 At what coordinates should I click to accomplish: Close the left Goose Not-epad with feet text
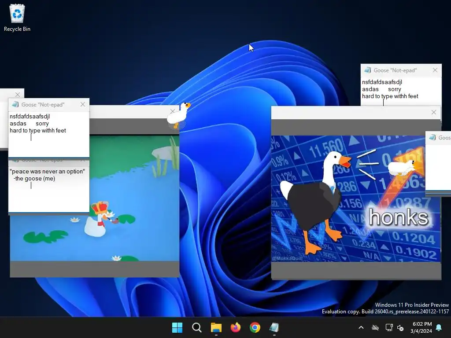83,104
